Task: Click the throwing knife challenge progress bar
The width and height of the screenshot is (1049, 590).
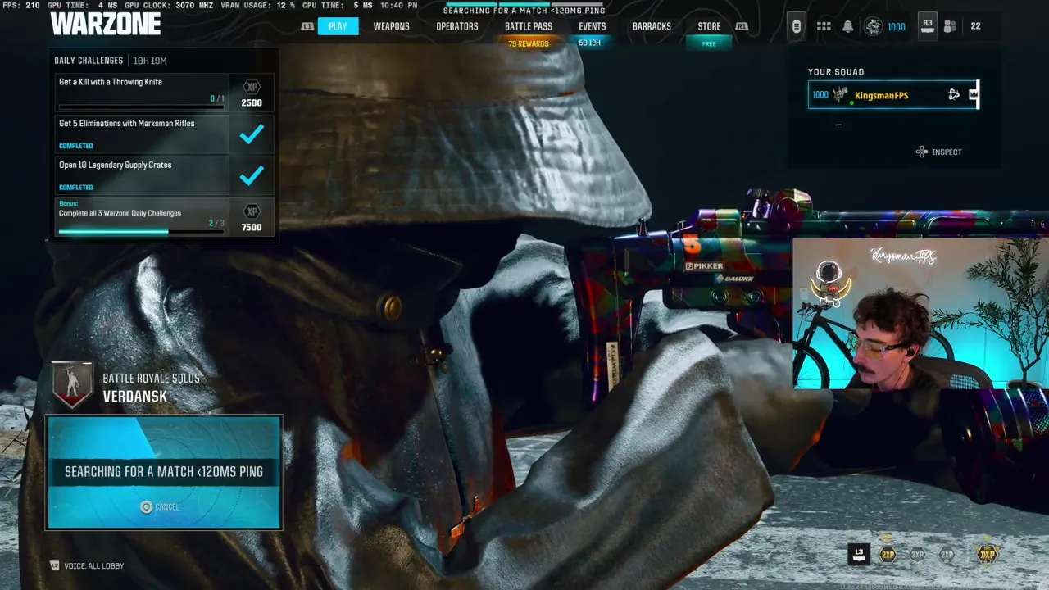Action: [x=141, y=107]
